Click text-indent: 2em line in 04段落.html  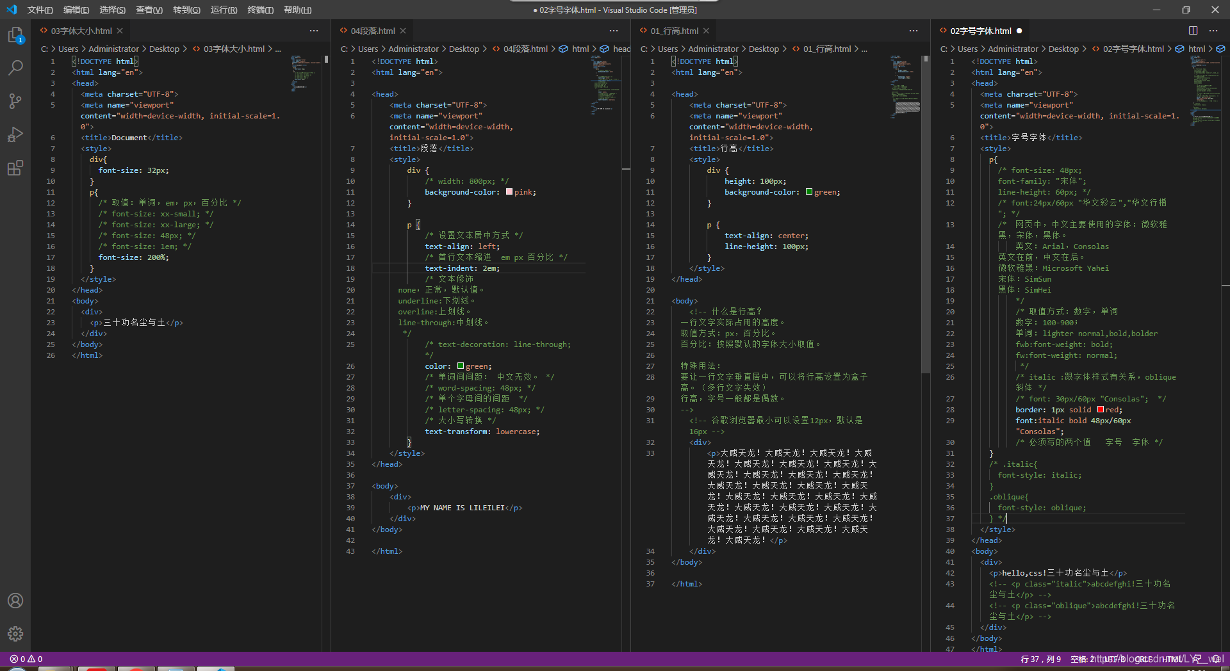tap(462, 268)
